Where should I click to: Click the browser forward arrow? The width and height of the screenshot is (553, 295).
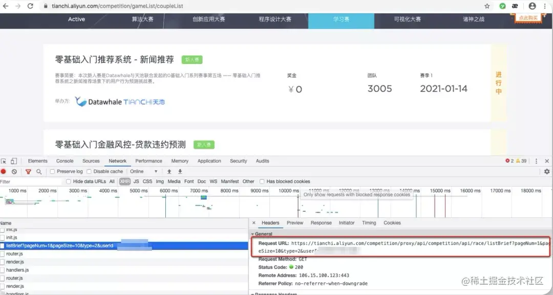(18, 6)
